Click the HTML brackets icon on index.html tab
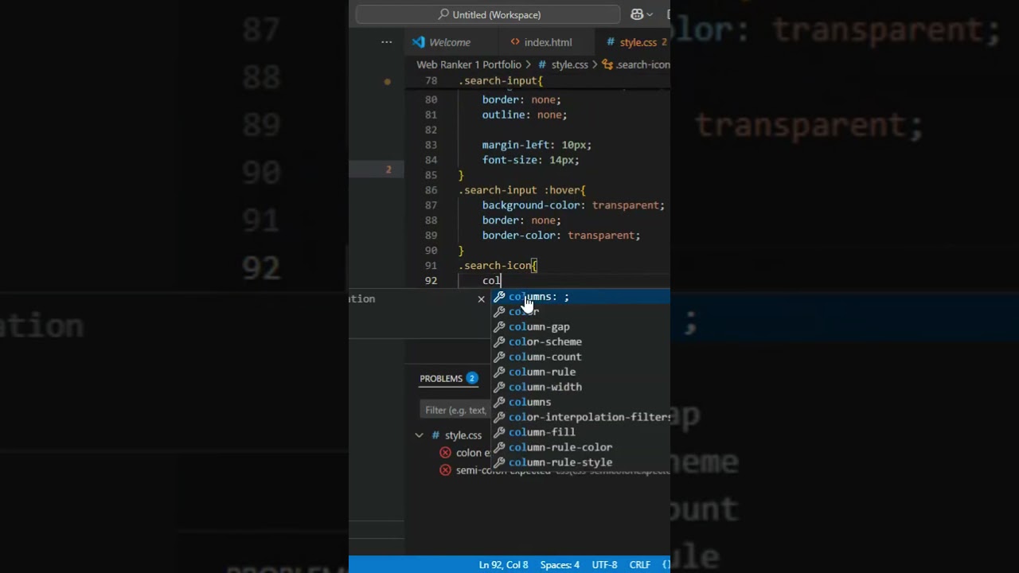Viewport: 1019px width, 573px height. (515, 42)
